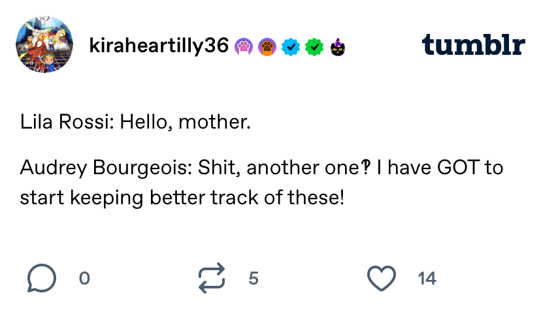Click the black cat wizard hat badge
The width and height of the screenshot is (541, 325).
click(x=337, y=47)
